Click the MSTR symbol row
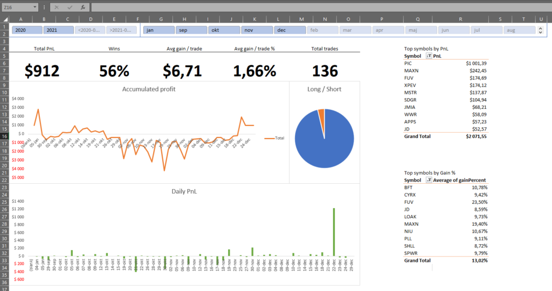This screenshot has height=291, width=552. coord(446,93)
